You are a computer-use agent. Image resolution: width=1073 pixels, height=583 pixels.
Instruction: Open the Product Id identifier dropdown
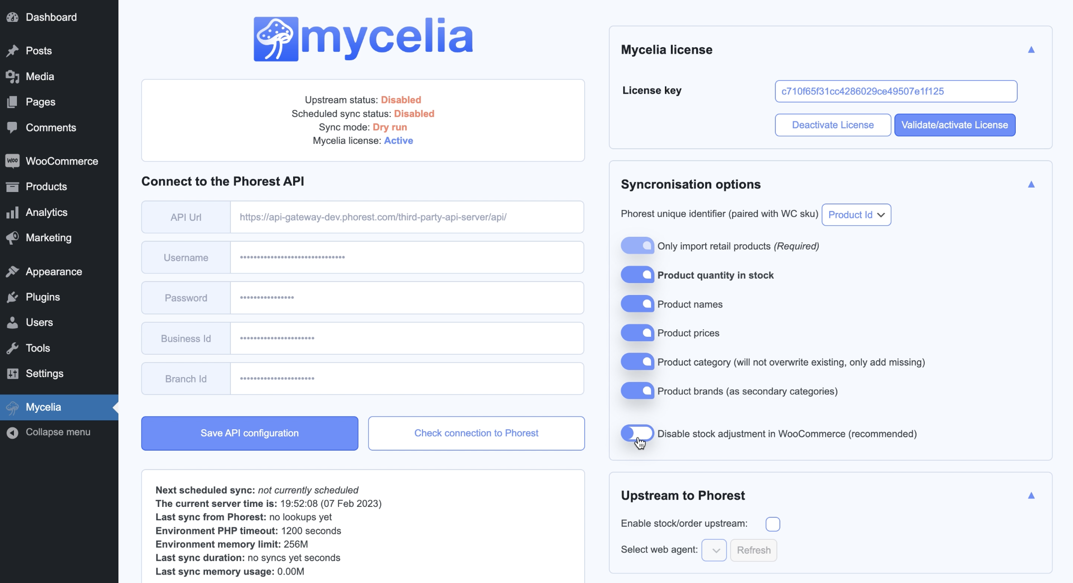point(857,215)
